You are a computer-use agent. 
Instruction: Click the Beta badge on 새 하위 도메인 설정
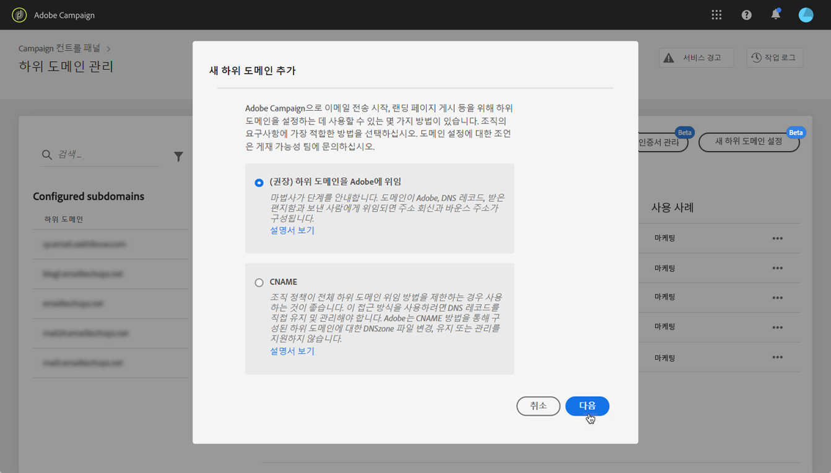coord(796,132)
